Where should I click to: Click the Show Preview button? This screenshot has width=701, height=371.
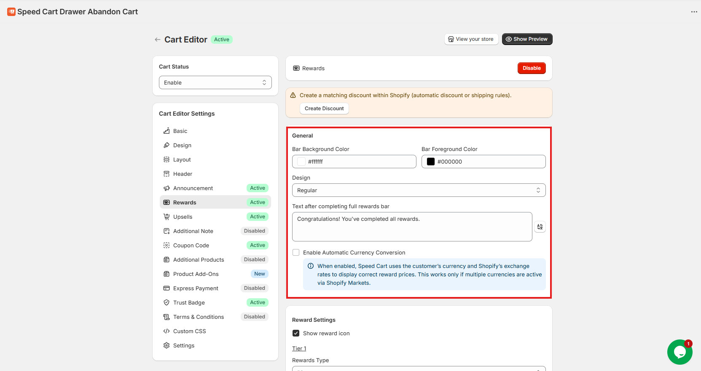tap(527, 39)
